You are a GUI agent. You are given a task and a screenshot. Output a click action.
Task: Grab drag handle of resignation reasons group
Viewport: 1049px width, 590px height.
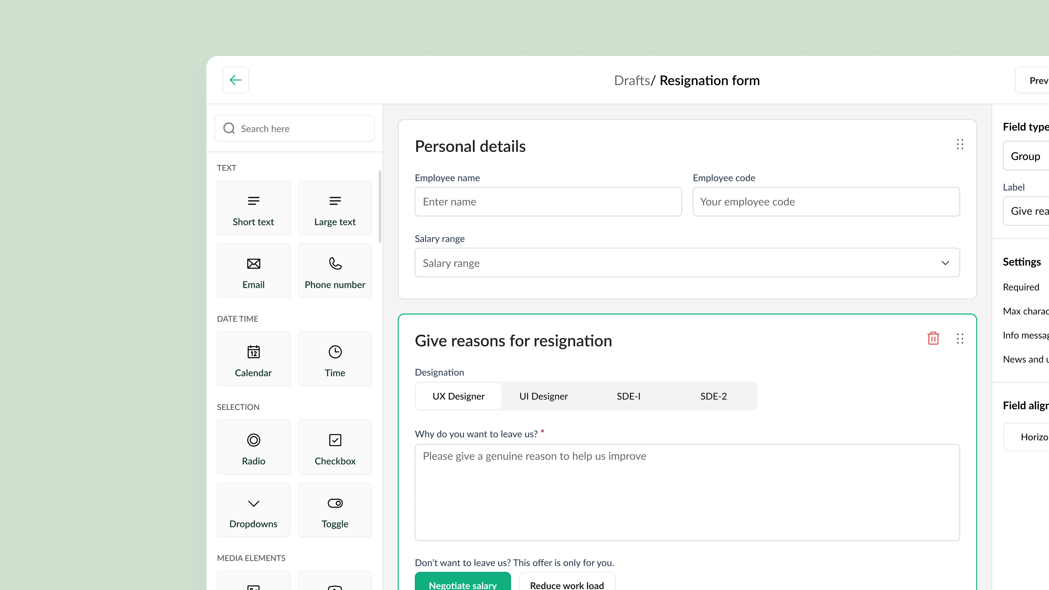(960, 338)
